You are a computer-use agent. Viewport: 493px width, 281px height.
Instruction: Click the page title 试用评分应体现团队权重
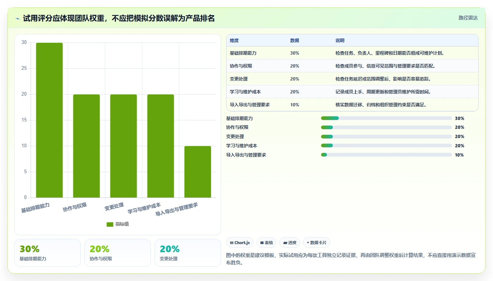(119, 18)
